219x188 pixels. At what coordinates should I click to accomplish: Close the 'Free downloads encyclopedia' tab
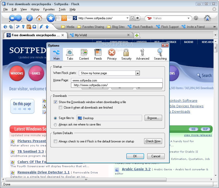[63, 35]
